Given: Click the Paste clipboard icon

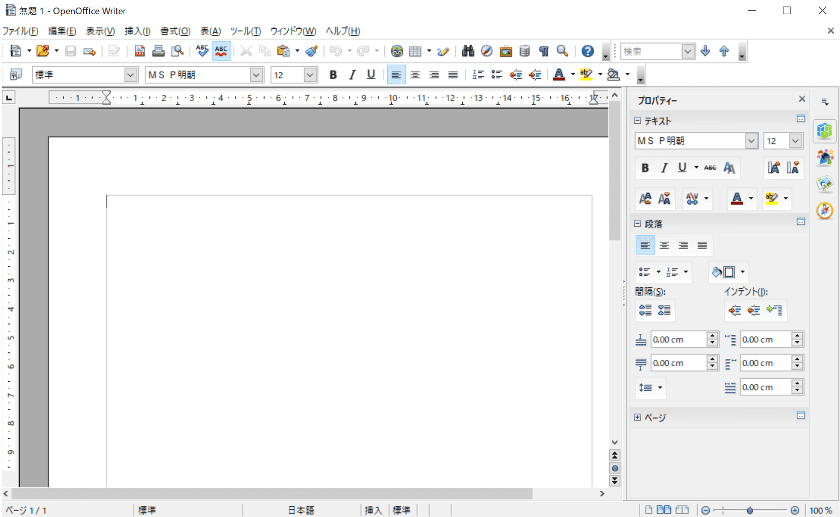Looking at the screenshot, I should click(284, 51).
